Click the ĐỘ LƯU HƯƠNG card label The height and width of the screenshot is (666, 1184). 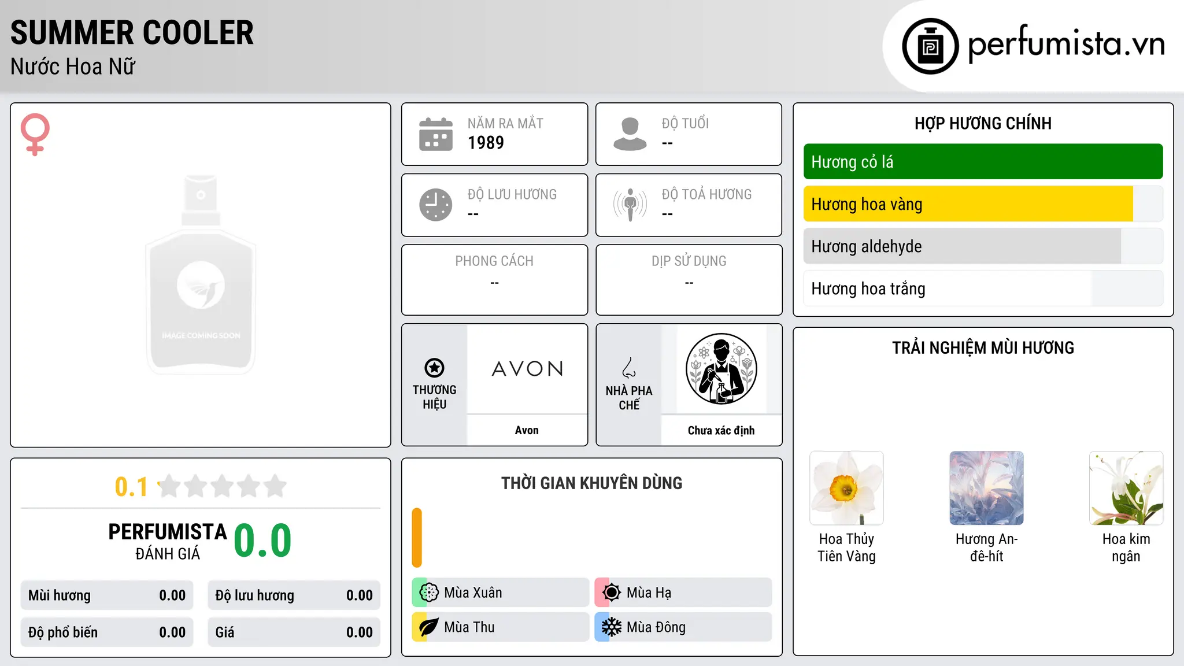coord(512,194)
